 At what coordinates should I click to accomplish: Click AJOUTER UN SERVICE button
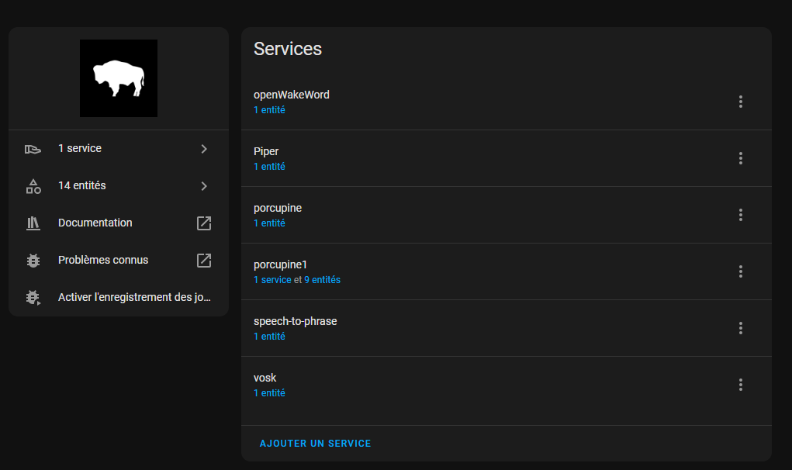tap(315, 444)
